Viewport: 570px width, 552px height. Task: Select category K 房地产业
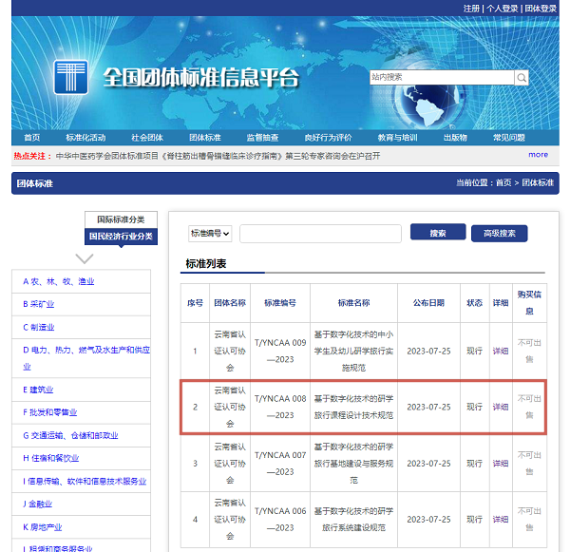(x=43, y=527)
